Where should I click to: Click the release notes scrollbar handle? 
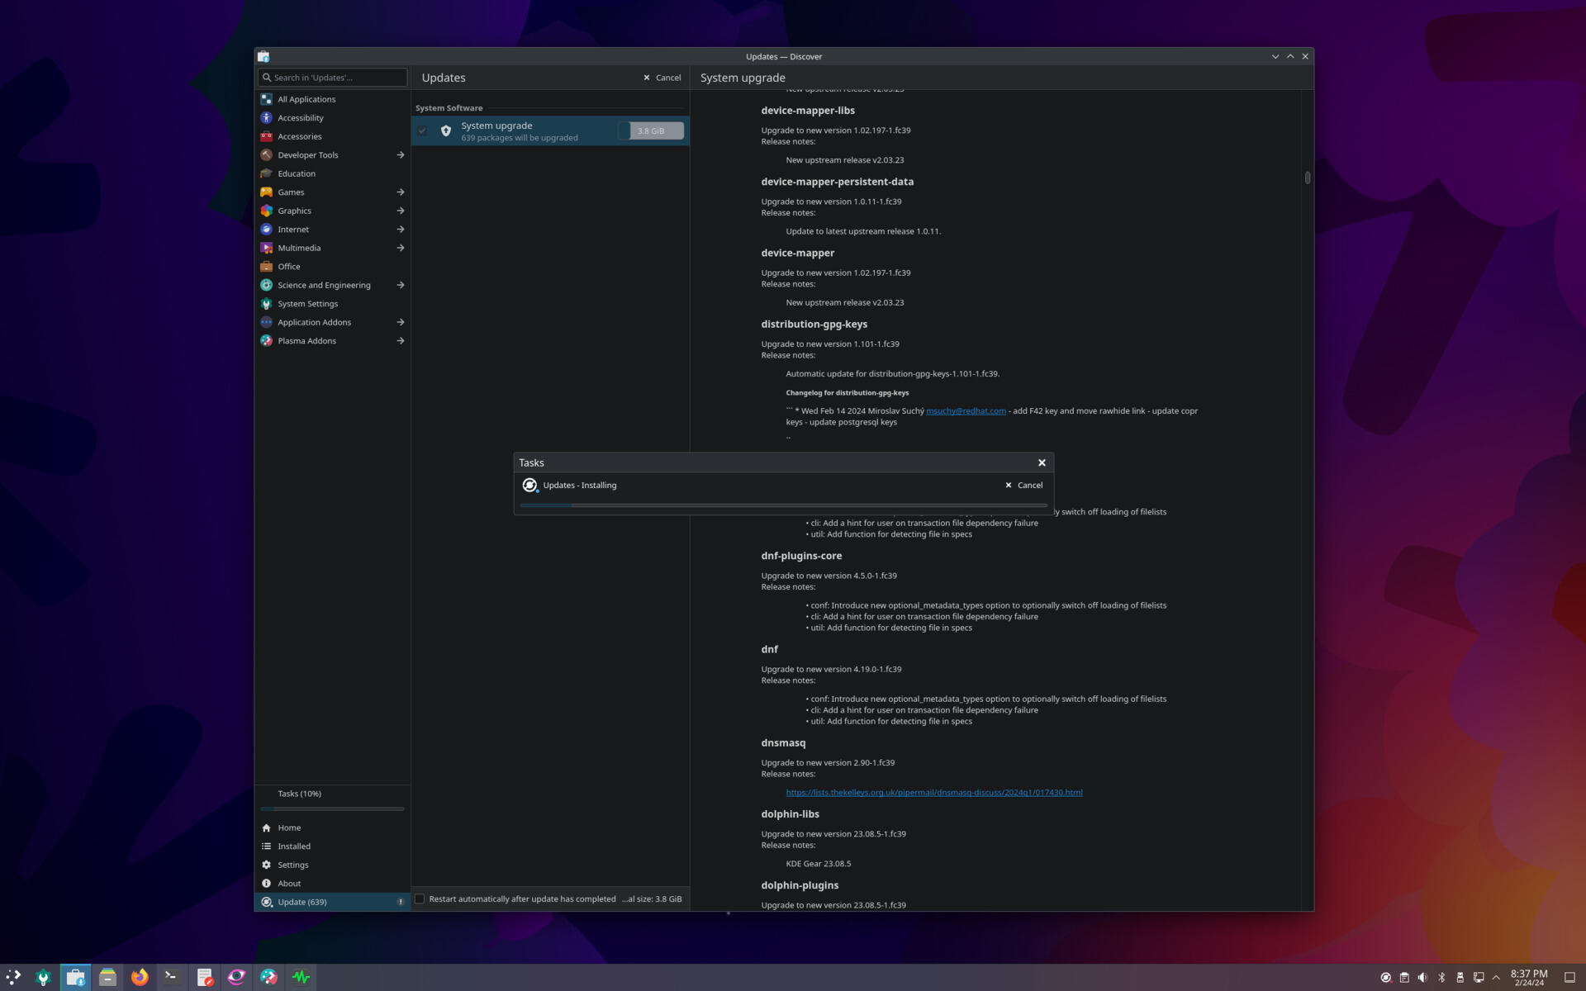1308,178
